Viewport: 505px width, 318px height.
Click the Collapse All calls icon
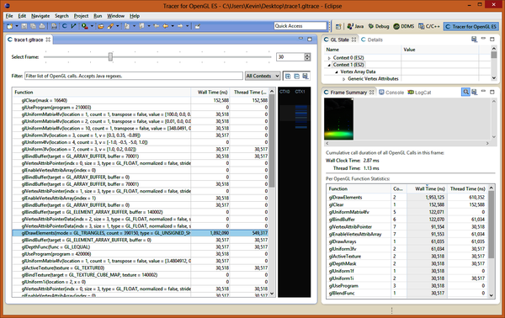tap(296, 77)
